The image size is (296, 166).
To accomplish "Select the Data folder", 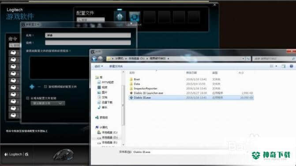I will (x=137, y=84).
